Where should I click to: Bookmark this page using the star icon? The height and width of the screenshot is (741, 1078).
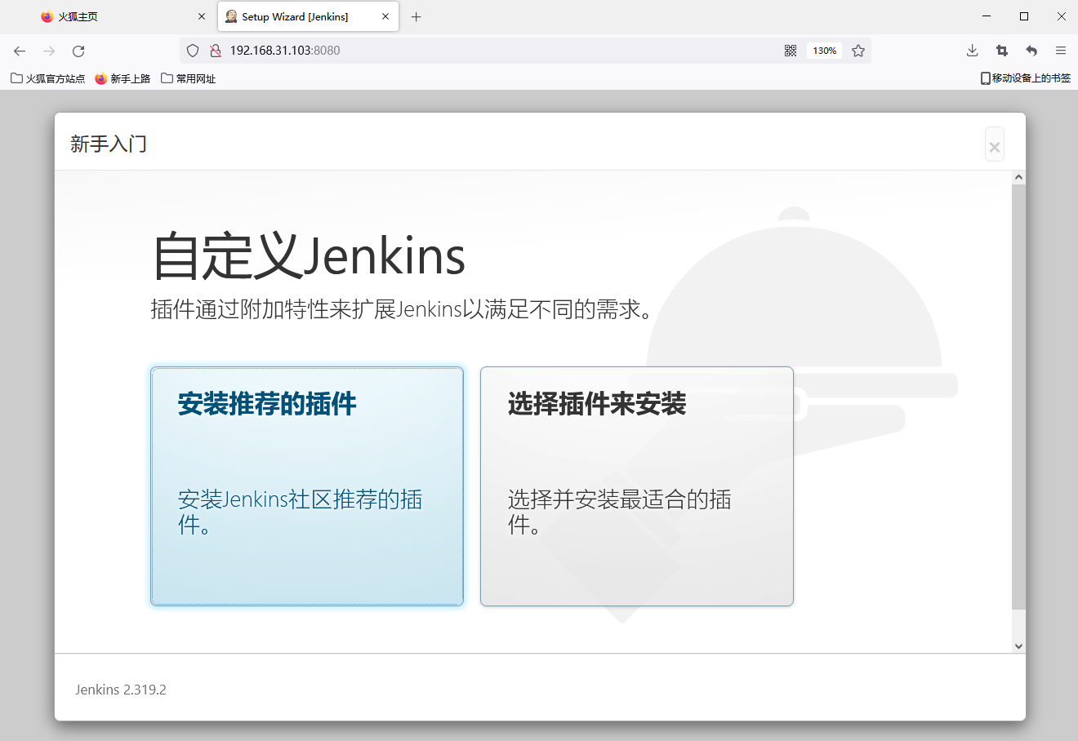click(857, 51)
